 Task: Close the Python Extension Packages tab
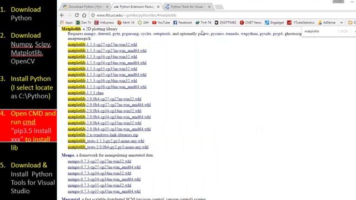pos(158,7)
